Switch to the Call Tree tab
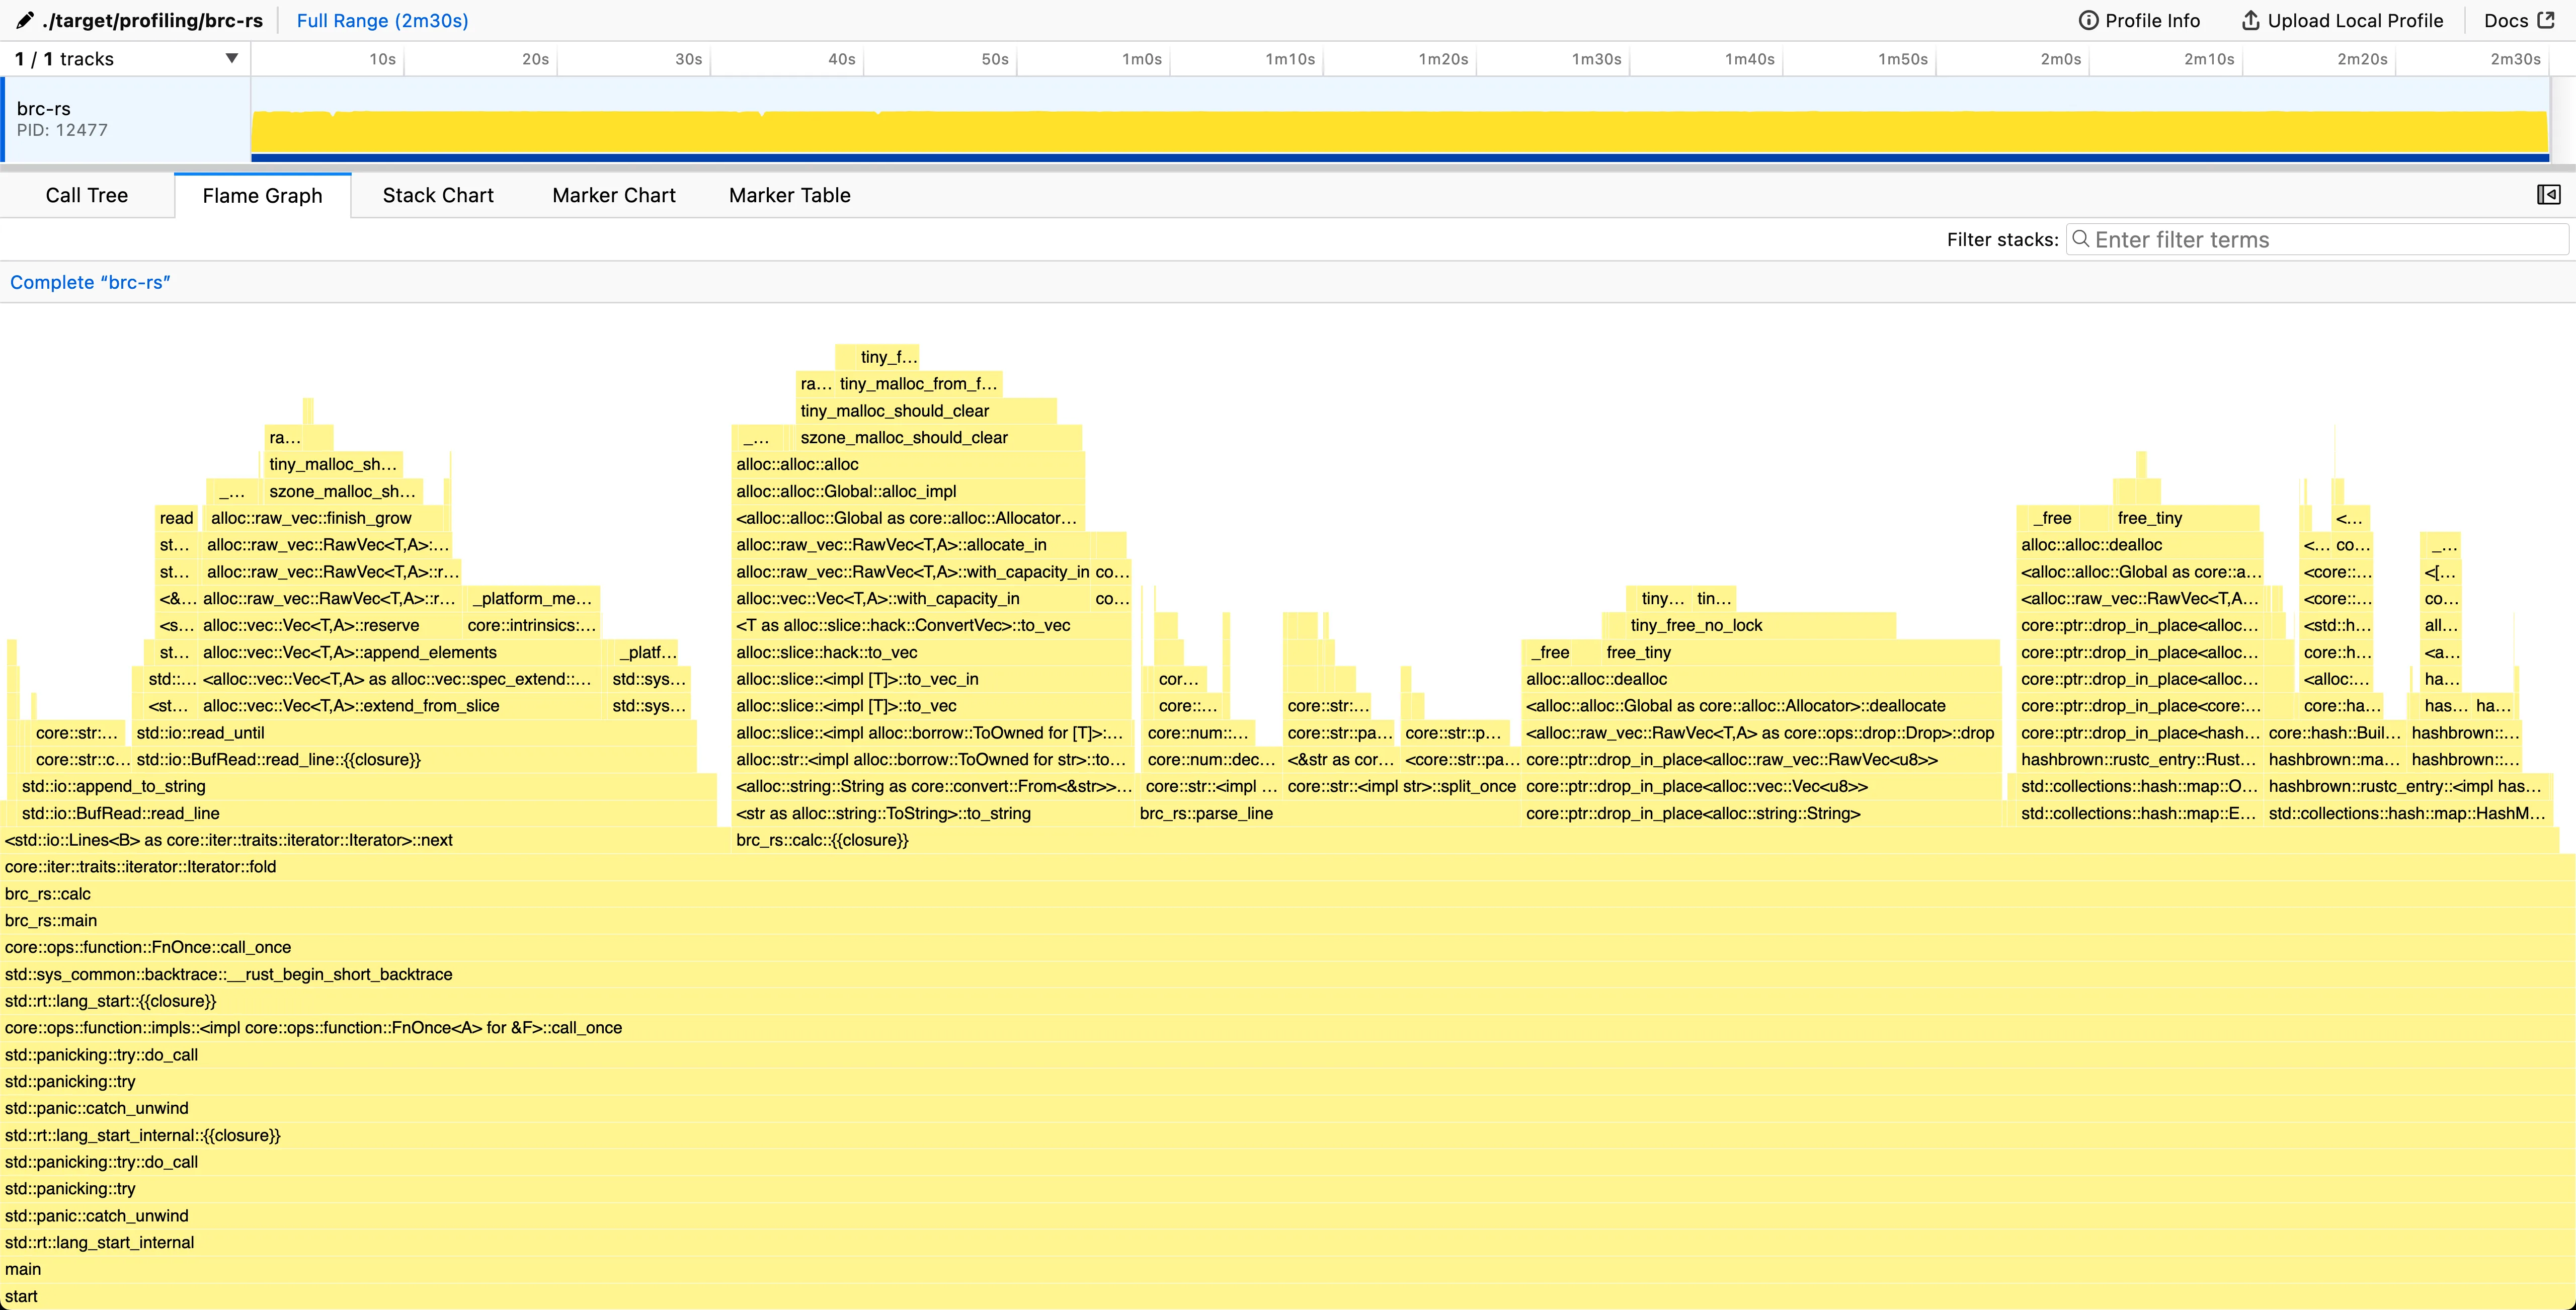Viewport: 2576px width, 1310px height. coord(86,195)
